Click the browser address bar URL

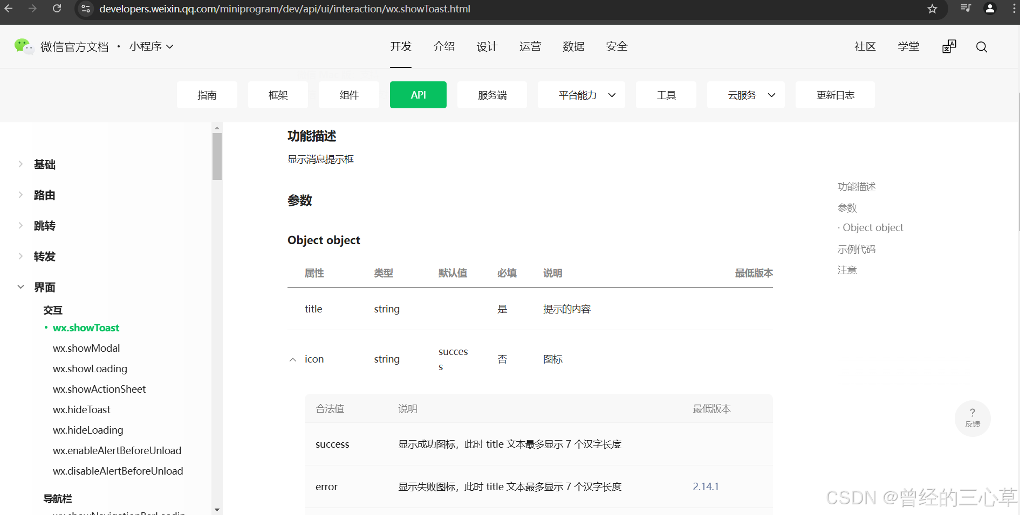[x=285, y=9]
